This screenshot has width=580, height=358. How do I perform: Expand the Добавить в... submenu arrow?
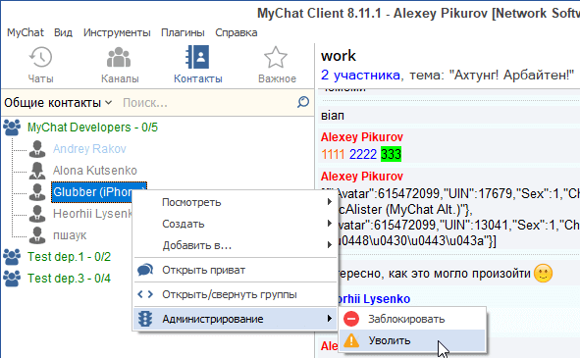329,245
